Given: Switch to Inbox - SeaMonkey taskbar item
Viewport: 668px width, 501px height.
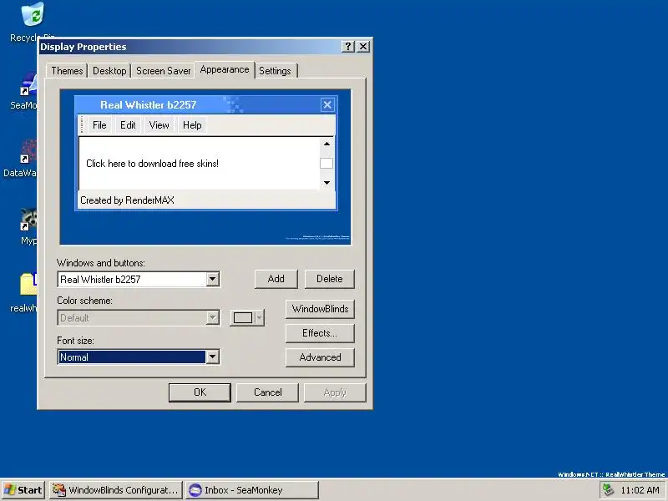Looking at the screenshot, I should (x=252, y=490).
